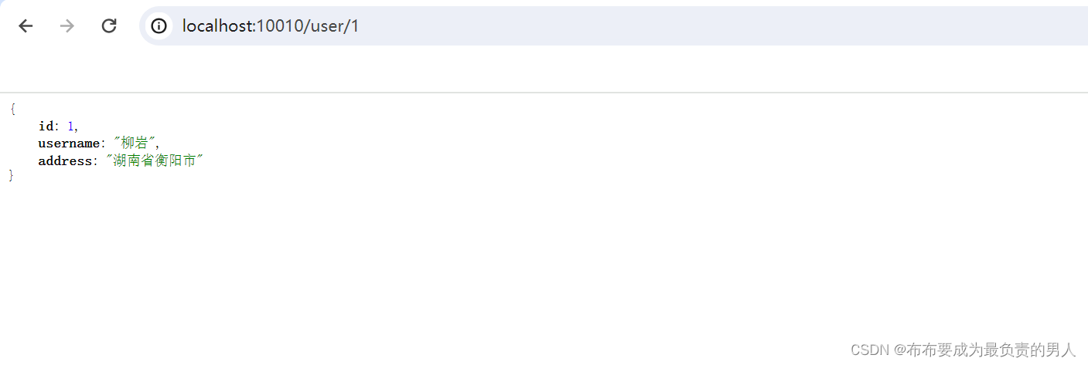Image resolution: width=1088 pixels, height=365 pixels.
Task: Click the opening curly brace of JSON
Action: pyautogui.click(x=13, y=110)
